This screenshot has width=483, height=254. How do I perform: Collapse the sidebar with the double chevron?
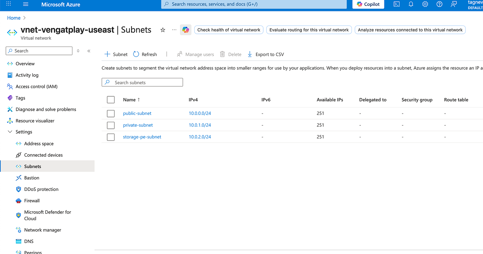click(89, 51)
